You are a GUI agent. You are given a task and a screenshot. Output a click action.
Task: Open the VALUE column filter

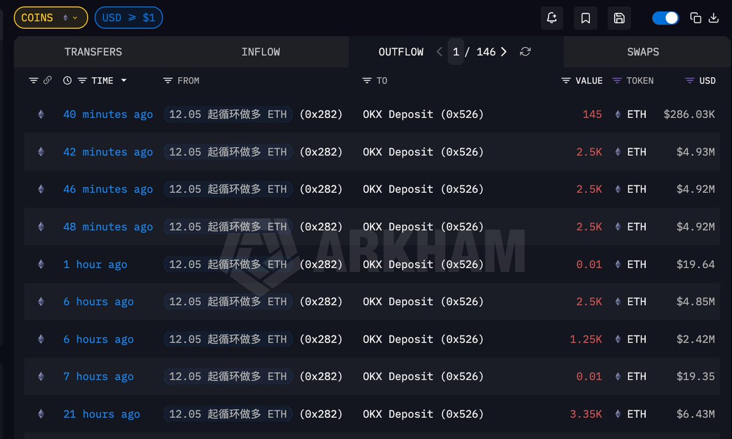pos(566,81)
